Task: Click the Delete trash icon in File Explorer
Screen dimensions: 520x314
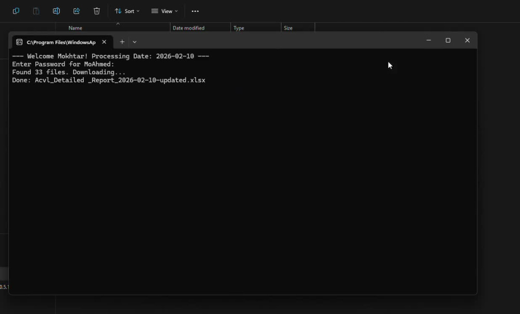Action: click(x=97, y=11)
